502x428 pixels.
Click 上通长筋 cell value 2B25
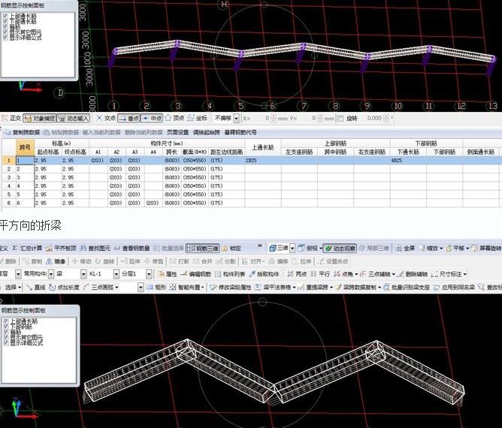251,161
